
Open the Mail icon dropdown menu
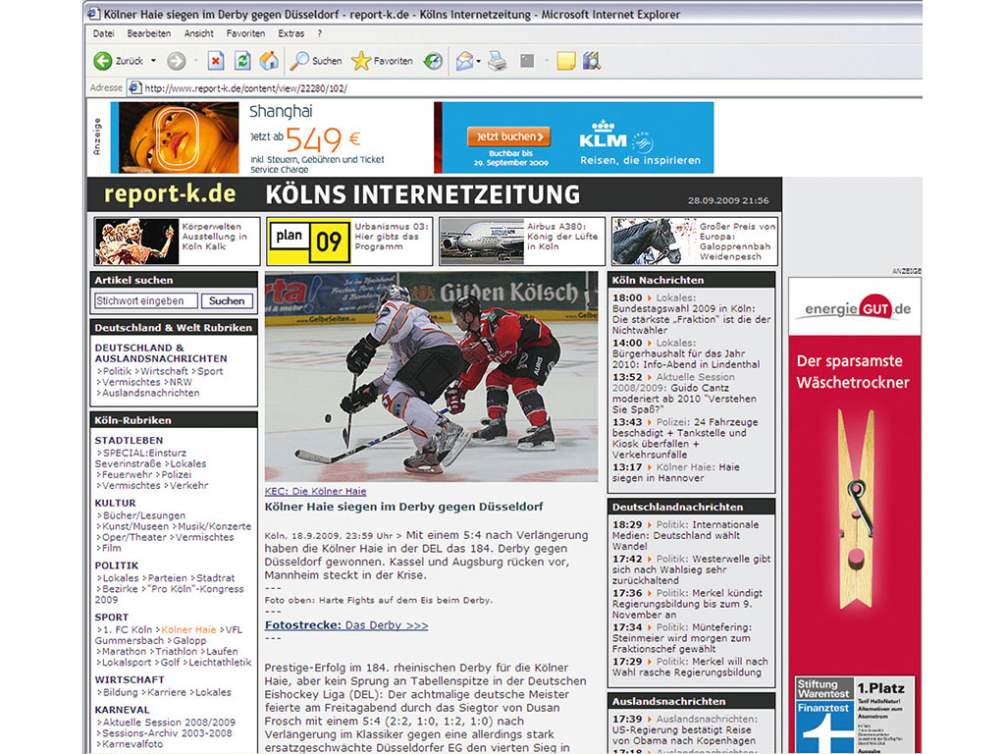(477, 60)
